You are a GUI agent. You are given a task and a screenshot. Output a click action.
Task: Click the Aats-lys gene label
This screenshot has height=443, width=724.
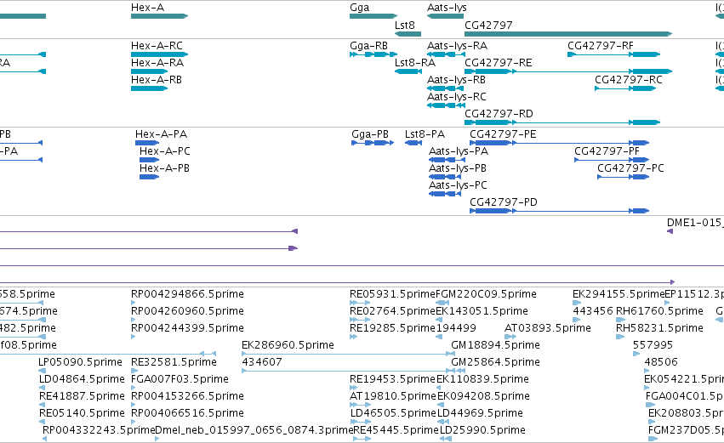click(447, 8)
